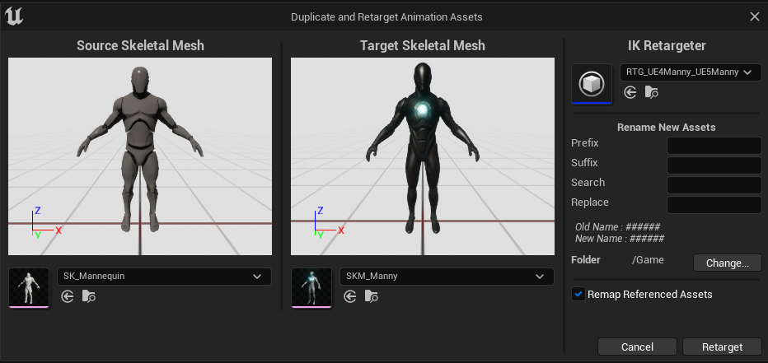Open the SK_Mannequin source mesh dropdown

[164, 277]
